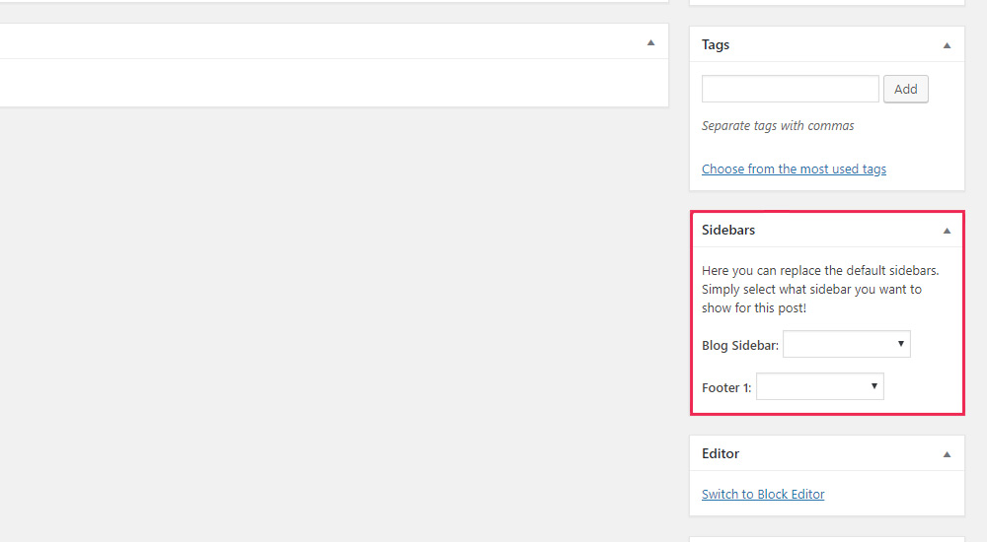Click the Sidebars description paragraph

[820, 290]
